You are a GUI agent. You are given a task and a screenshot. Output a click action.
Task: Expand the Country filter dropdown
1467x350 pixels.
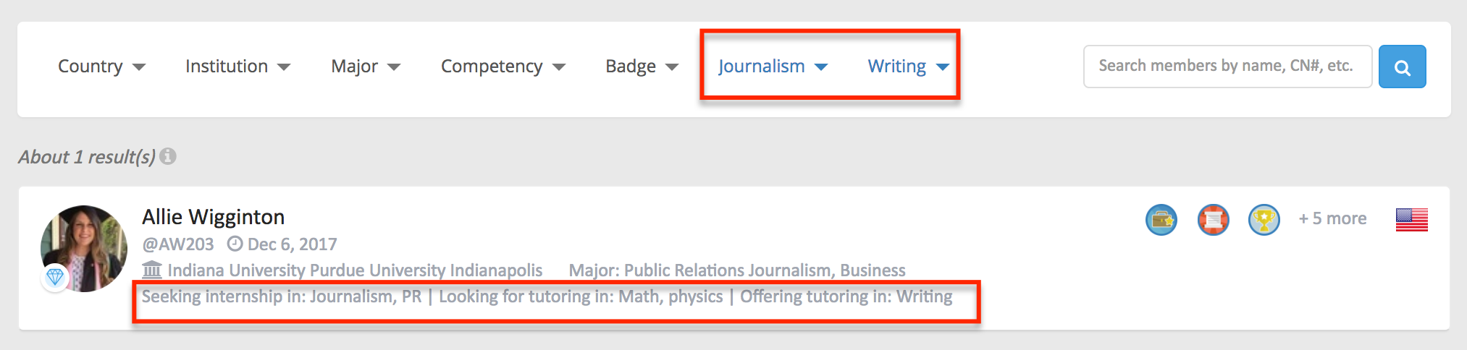(x=101, y=67)
